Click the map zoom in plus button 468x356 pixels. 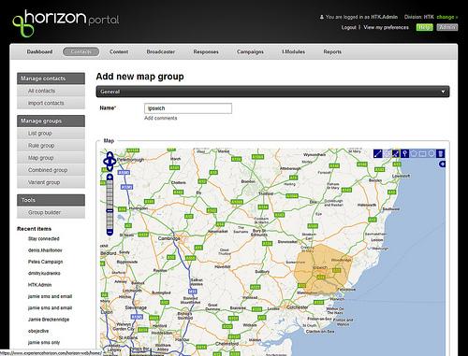click(110, 178)
